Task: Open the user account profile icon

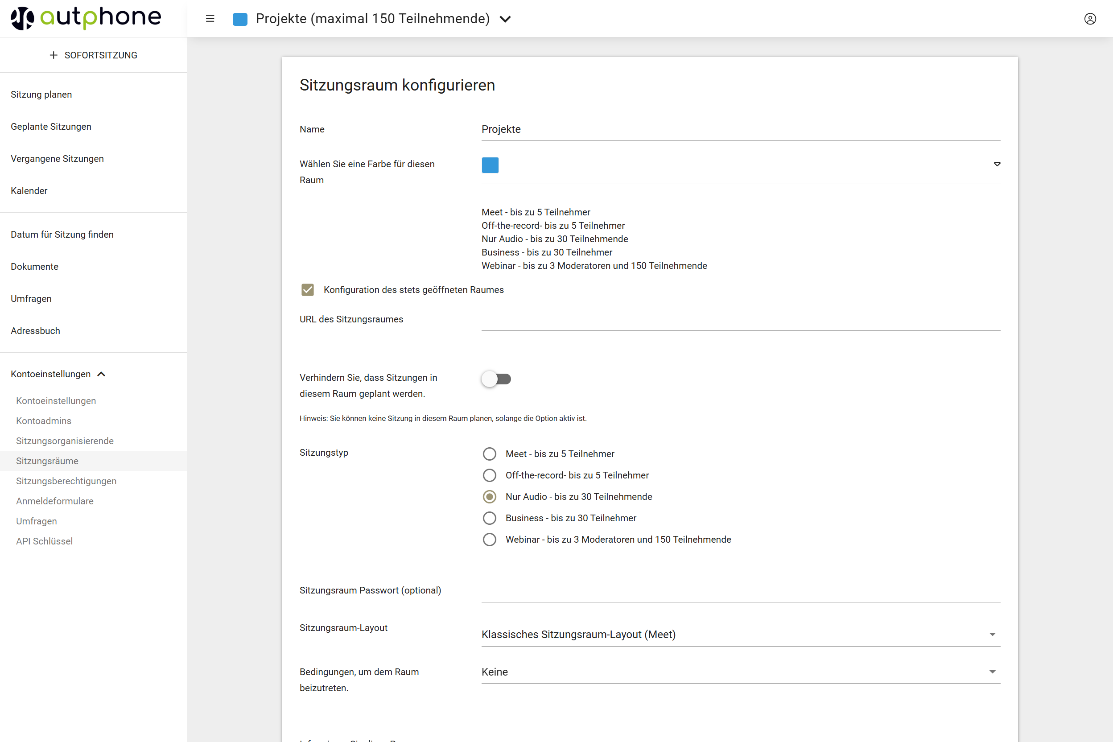Action: [x=1090, y=18]
